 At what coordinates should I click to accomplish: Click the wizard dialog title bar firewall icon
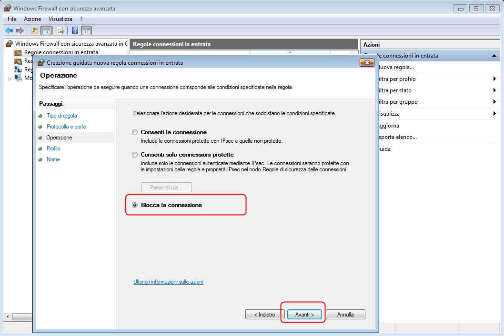(x=41, y=62)
